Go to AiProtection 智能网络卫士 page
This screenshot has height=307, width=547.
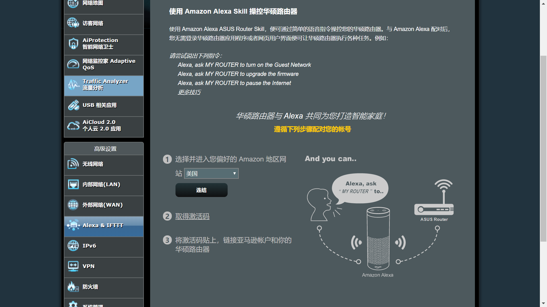pos(104,45)
